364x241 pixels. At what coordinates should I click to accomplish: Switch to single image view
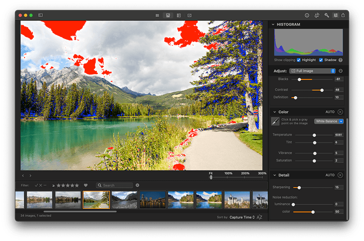(189, 15)
